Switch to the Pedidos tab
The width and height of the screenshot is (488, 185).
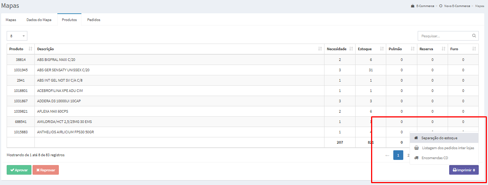pyautogui.click(x=94, y=20)
